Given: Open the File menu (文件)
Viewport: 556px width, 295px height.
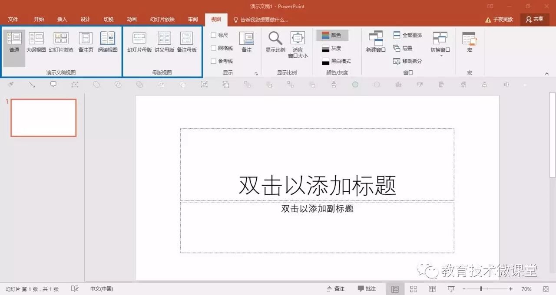Looking at the screenshot, I should tap(13, 19).
